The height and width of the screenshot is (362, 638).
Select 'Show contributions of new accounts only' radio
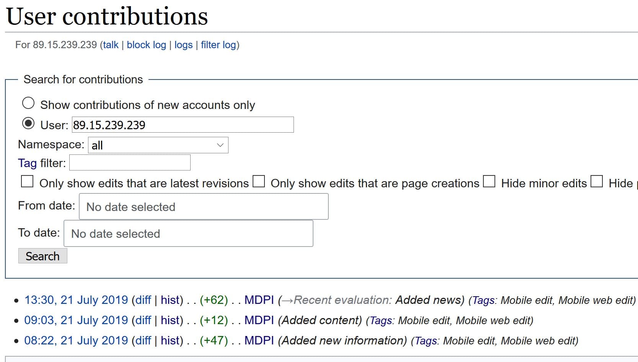28,103
